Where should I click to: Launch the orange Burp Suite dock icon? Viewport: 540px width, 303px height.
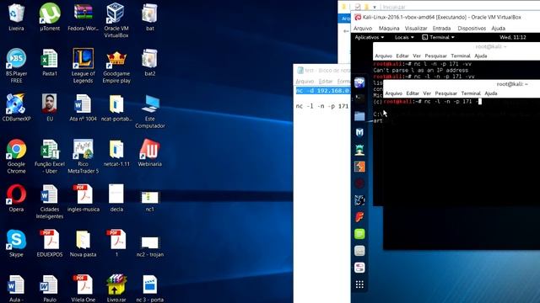[359, 167]
